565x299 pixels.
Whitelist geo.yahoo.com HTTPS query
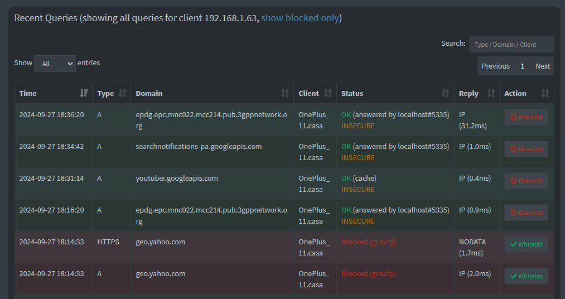pos(527,244)
